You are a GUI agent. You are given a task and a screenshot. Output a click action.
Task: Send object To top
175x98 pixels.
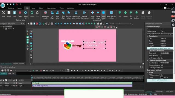click(x=131, y=15)
